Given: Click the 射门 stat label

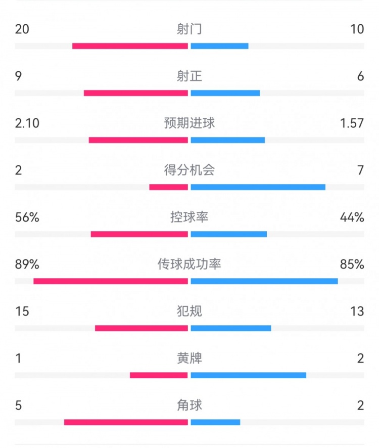Looking at the screenshot, I should tap(189, 29).
